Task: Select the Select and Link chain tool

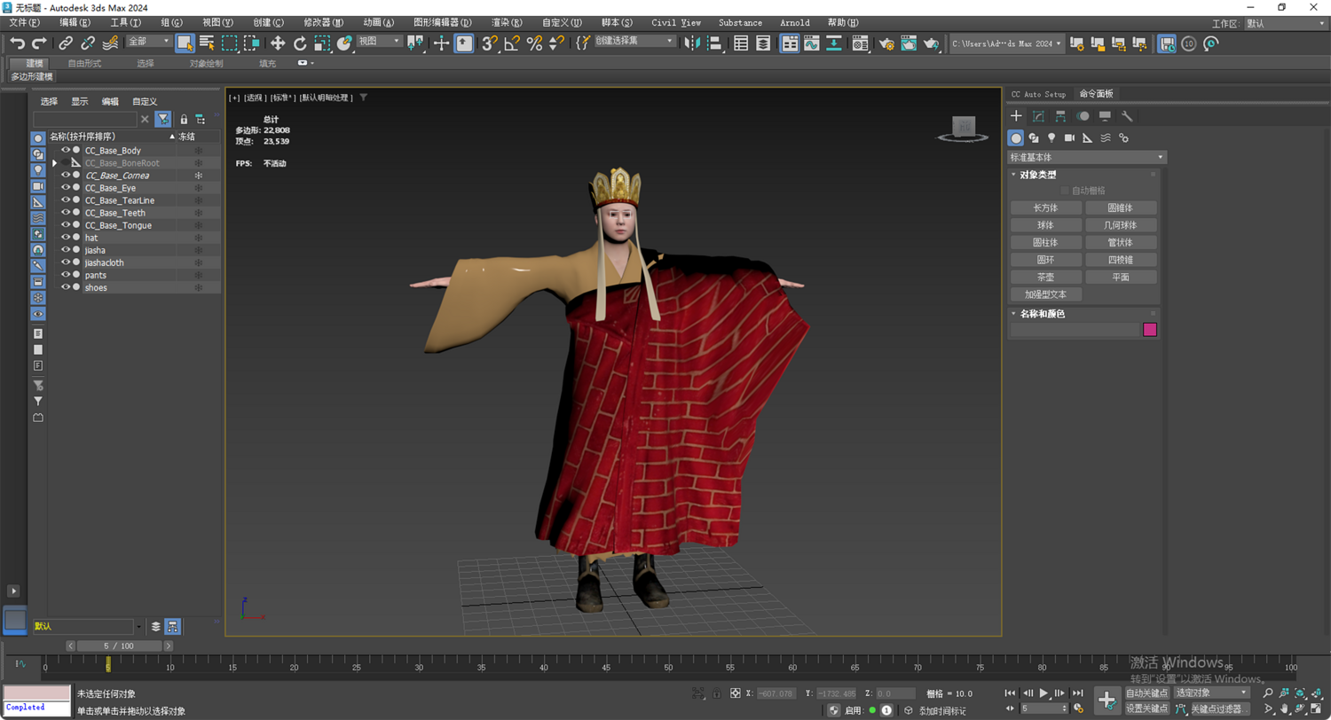Action: (66, 43)
